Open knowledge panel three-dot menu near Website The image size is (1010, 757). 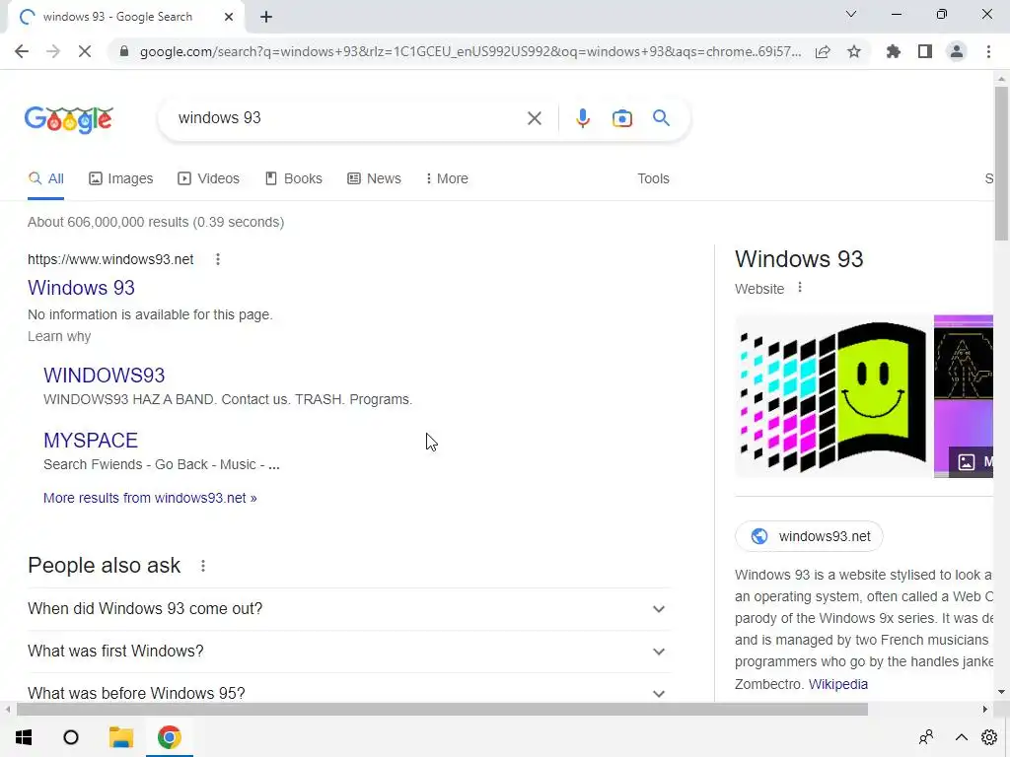click(799, 288)
